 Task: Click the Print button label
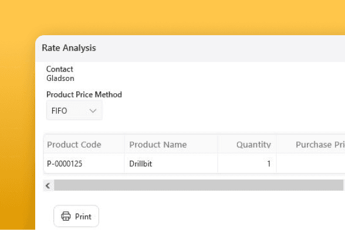(83, 217)
